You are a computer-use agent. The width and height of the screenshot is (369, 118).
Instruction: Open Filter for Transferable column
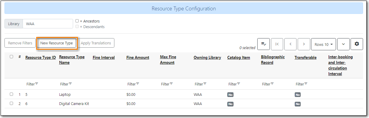[x=302, y=84]
